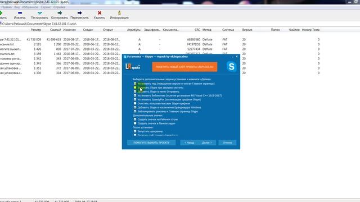Image resolution: width=360 pixels, height=202 pixels.
Task: Click the orange visit LRepacks site banner button
Action: pos(184,67)
